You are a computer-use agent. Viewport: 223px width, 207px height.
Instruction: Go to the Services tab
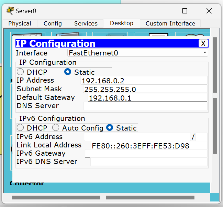86,23
